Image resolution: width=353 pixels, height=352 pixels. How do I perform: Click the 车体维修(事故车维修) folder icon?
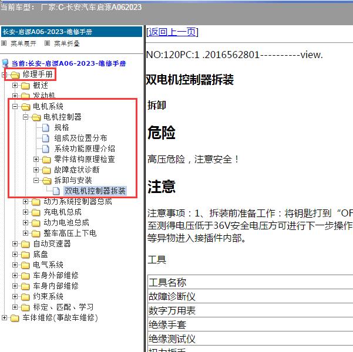point(15,318)
